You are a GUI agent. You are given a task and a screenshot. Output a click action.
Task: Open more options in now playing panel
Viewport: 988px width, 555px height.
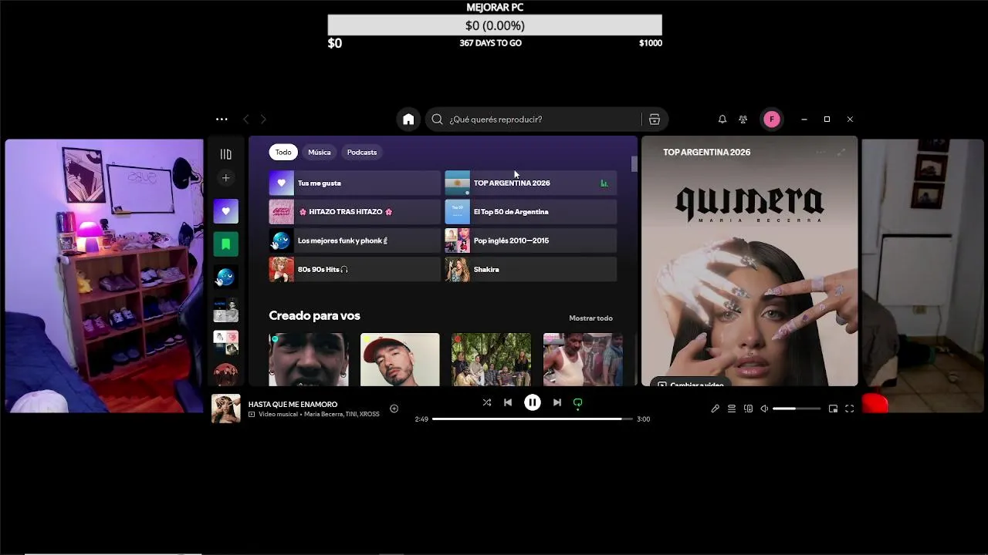coord(821,152)
